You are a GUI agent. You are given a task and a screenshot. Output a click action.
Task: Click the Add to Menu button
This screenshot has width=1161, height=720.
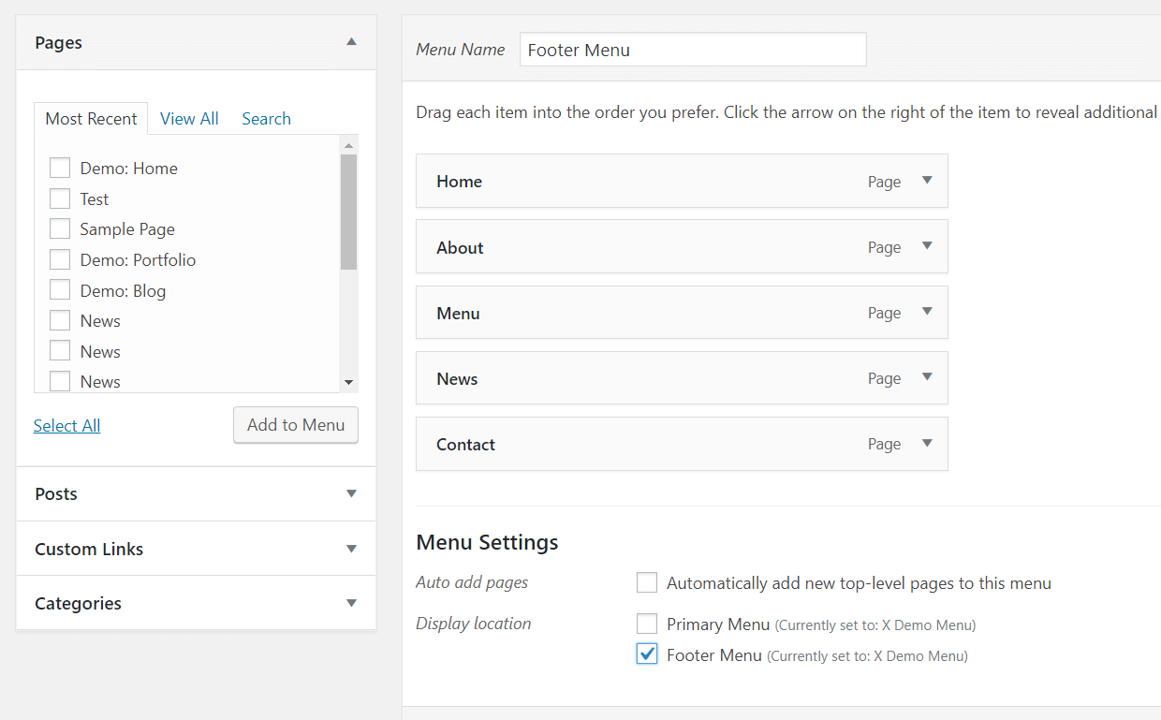coord(295,425)
